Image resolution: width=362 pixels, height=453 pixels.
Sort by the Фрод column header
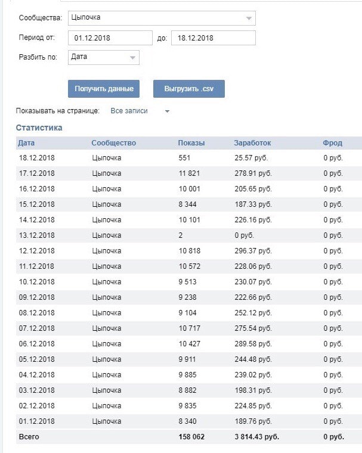point(332,143)
